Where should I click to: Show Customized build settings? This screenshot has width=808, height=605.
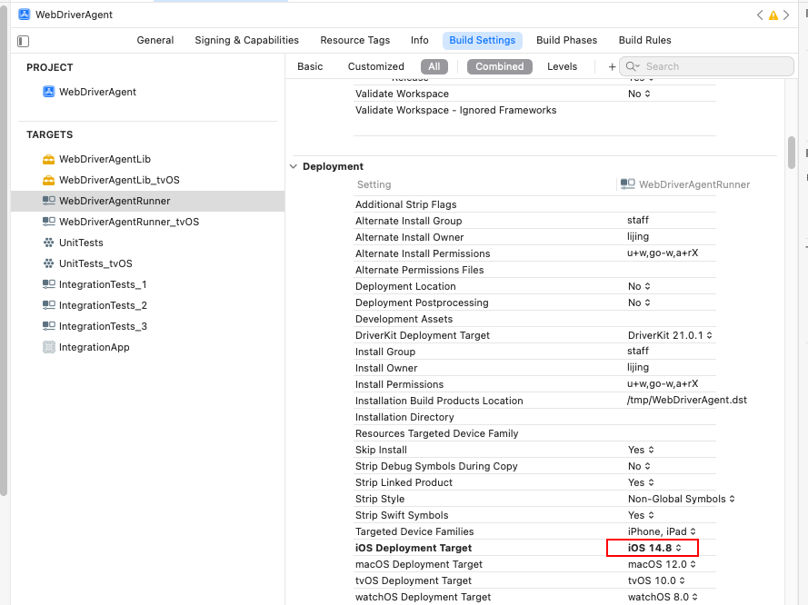pyautogui.click(x=376, y=66)
